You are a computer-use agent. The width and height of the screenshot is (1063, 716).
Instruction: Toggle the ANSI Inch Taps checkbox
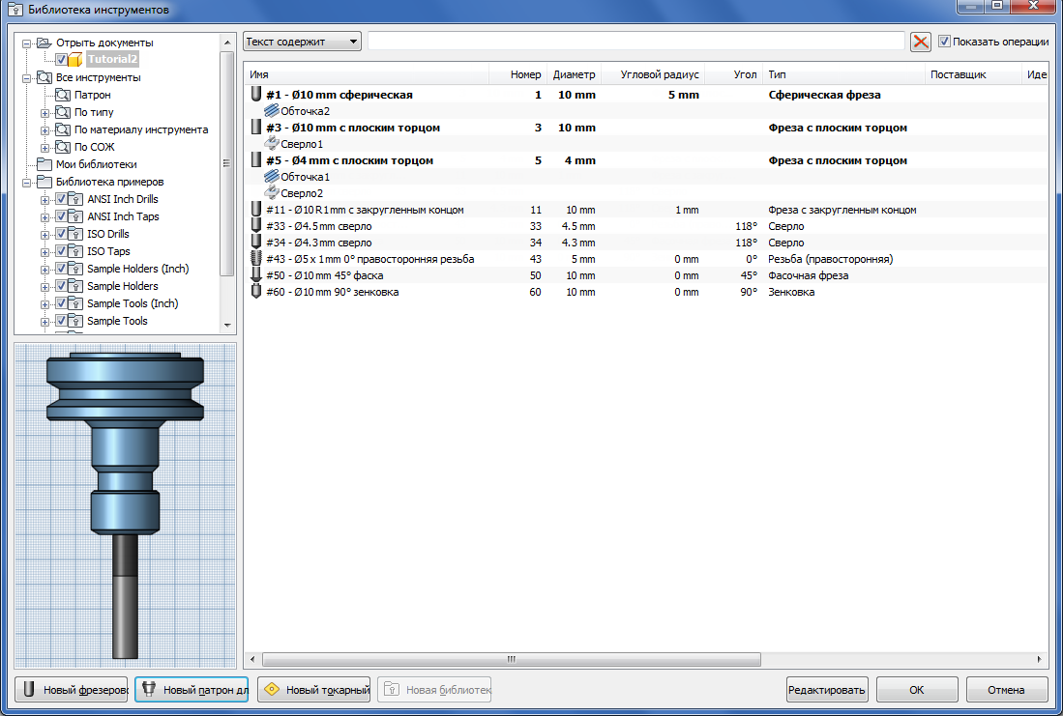pyautogui.click(x=61, y=216)
